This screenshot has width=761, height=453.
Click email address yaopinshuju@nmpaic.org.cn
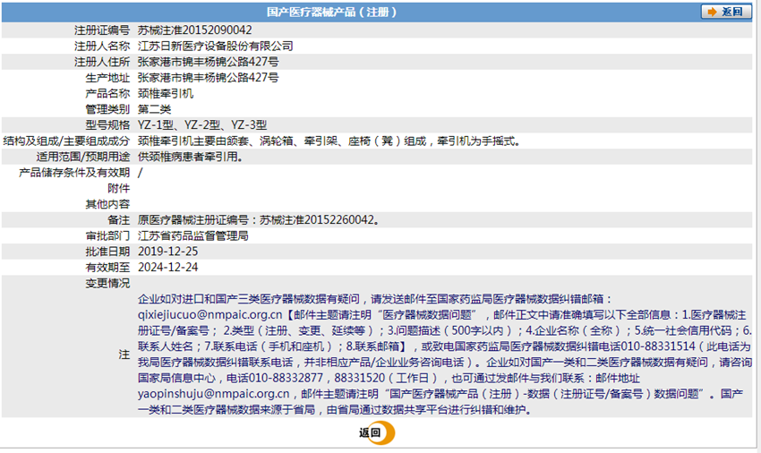[x=214, y=394]
